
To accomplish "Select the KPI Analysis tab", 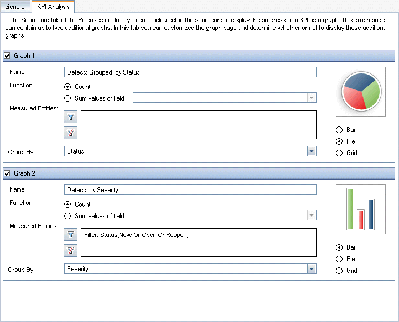I will tap(53, 7).
